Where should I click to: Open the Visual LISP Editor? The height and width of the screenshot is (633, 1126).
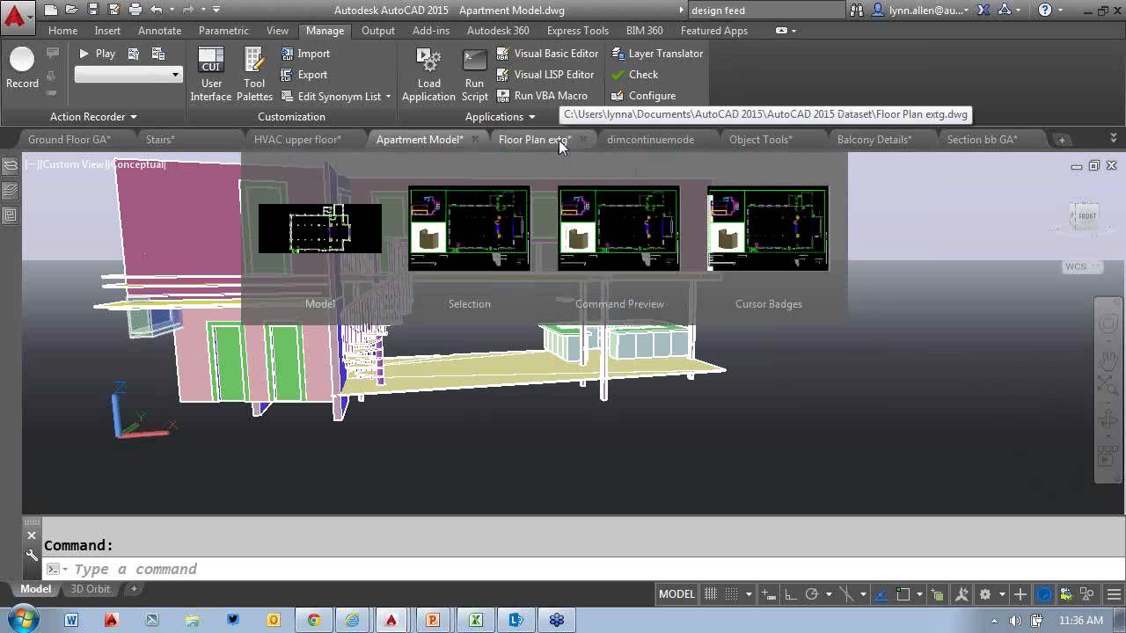(545, 75)
